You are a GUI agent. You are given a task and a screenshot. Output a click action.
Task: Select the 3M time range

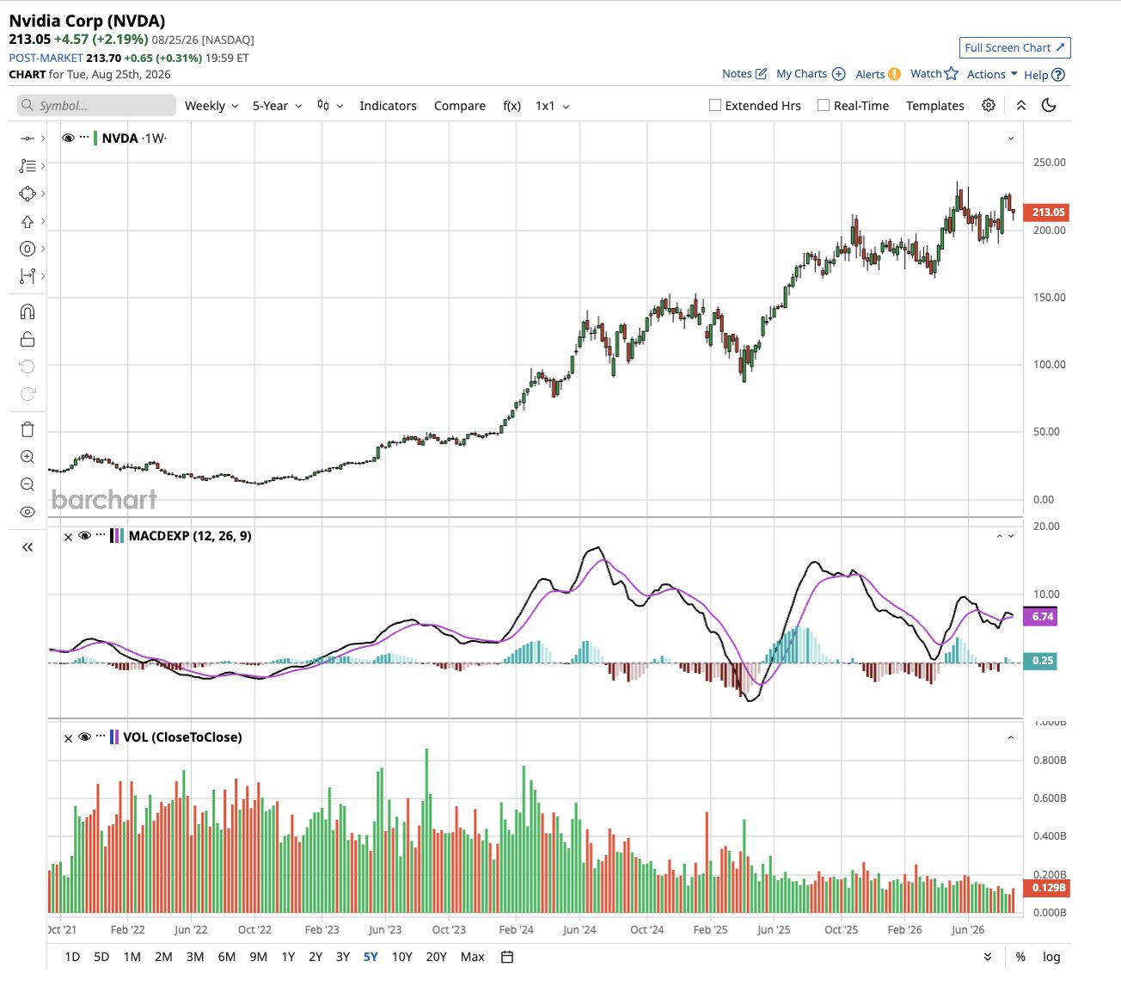point(195,957)
